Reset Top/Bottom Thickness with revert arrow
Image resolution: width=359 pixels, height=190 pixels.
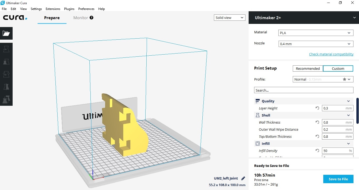coord(317,136)
